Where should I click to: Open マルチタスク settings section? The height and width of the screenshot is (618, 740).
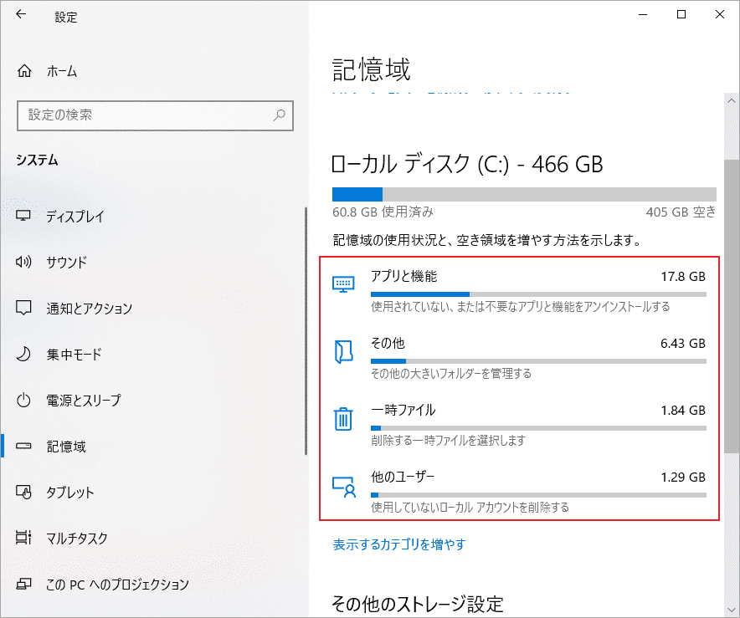pos(77,539)
